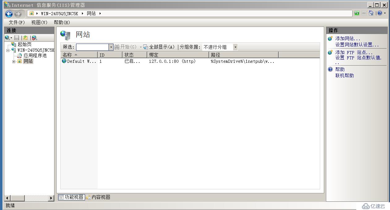
Task: Click the blue help question mark icon at the top
Action: click(380, 13)
